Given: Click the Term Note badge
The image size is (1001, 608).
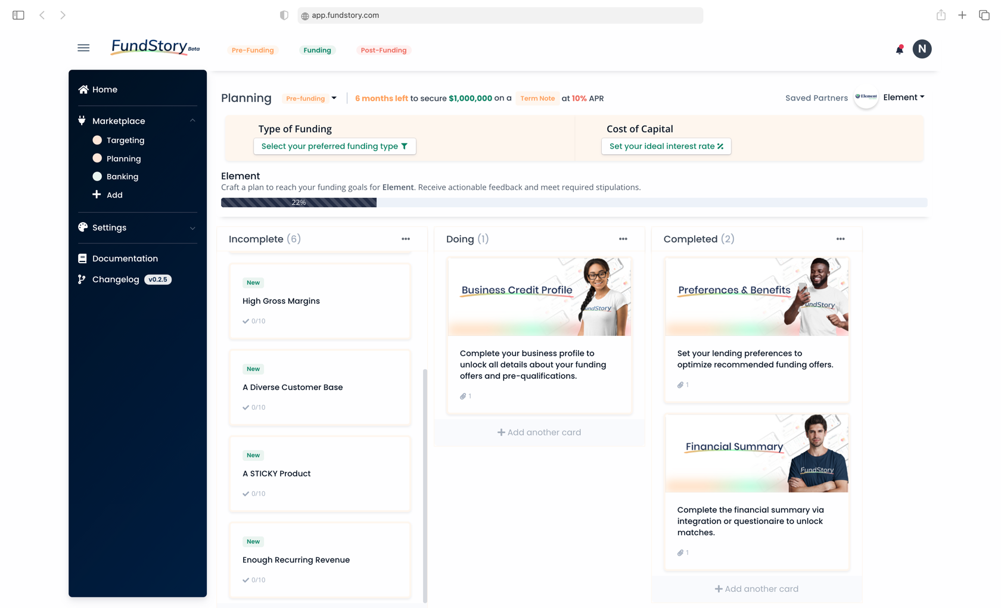Looking at the screenshot, I should (x=537, y=98).
